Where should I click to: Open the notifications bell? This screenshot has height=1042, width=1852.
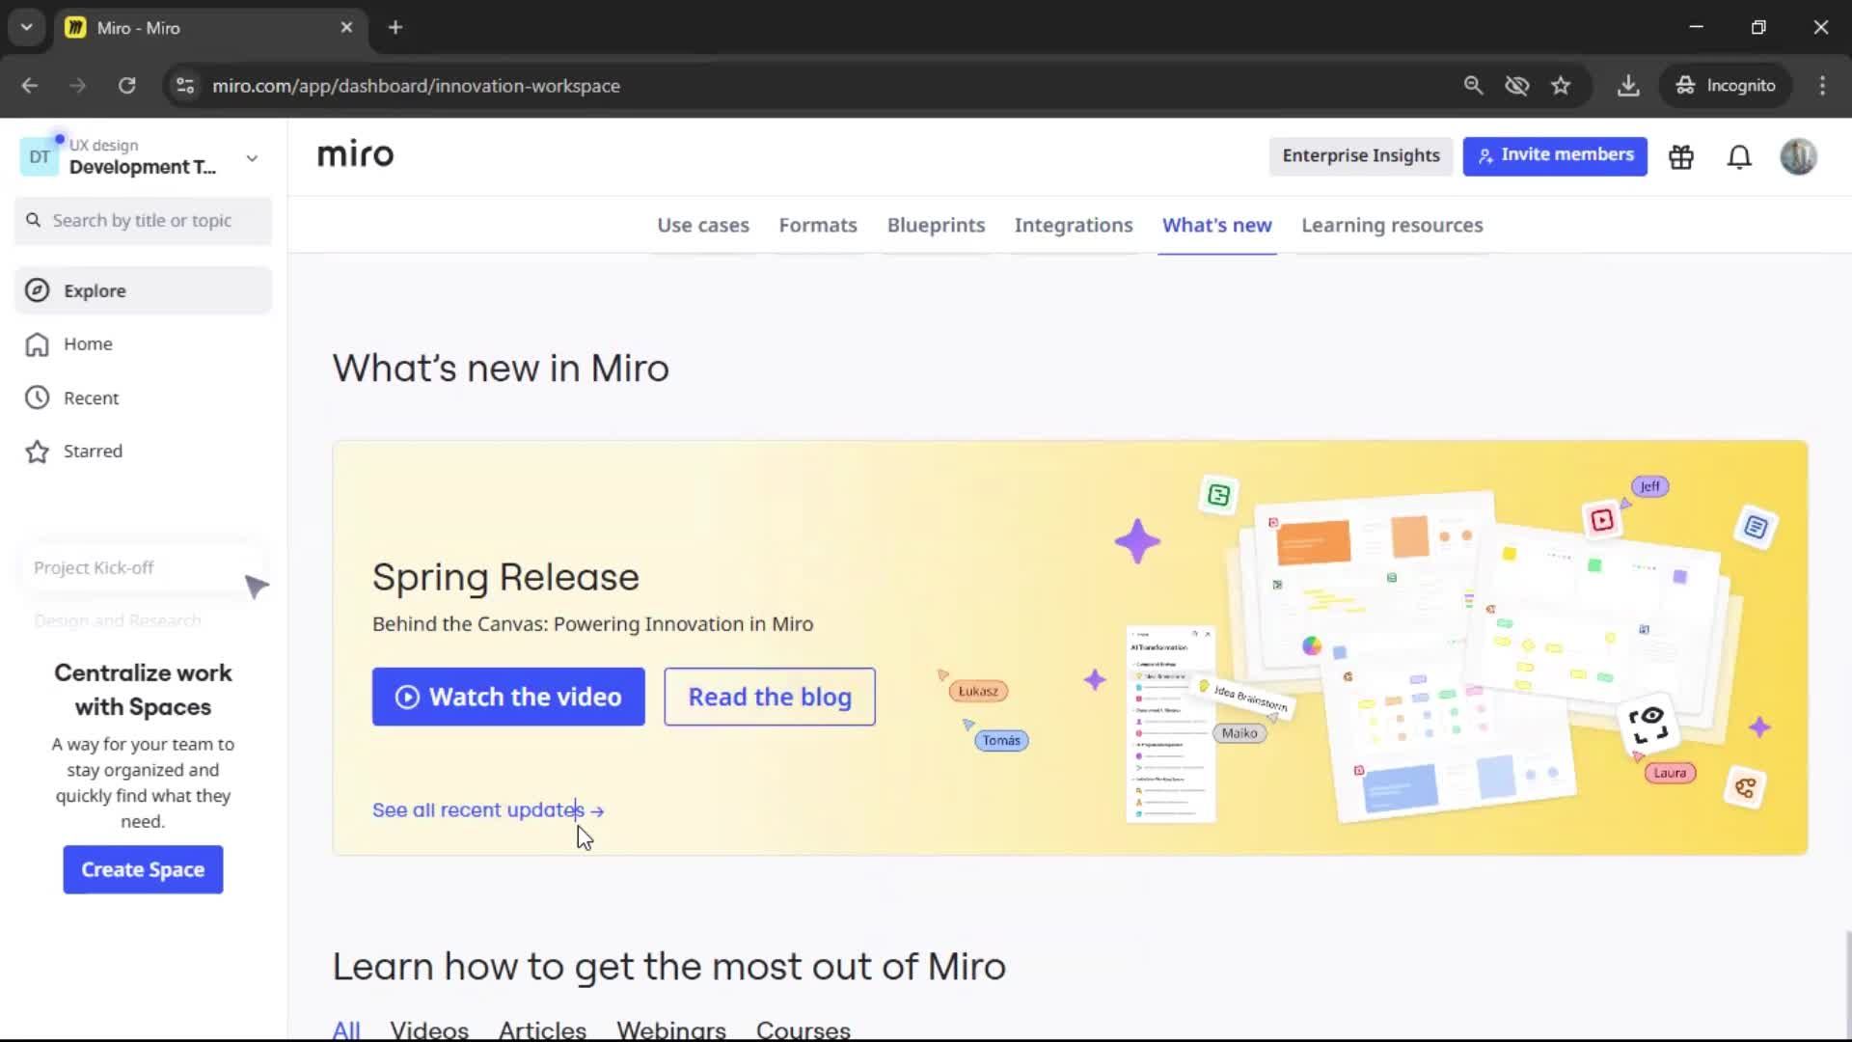click(1739, 156)
